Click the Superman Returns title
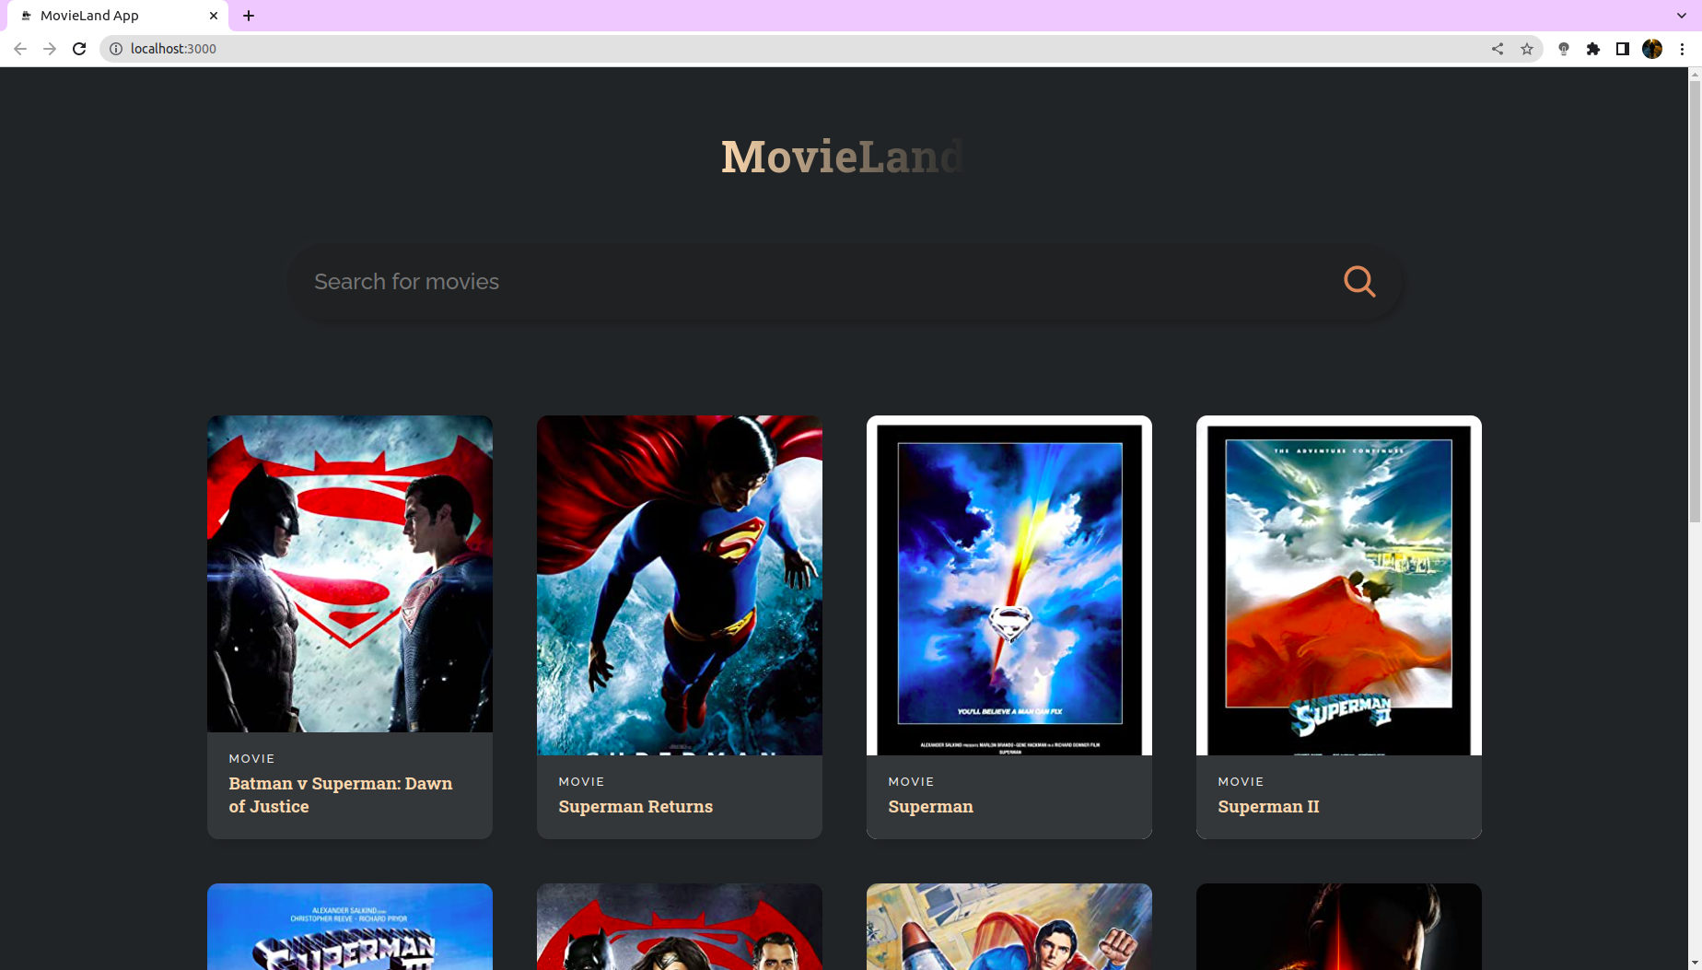 [635, 806]
